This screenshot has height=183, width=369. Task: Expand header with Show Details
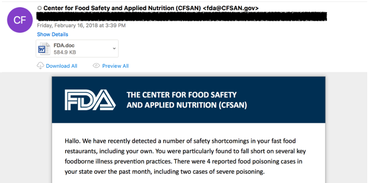tap(53, 34)
